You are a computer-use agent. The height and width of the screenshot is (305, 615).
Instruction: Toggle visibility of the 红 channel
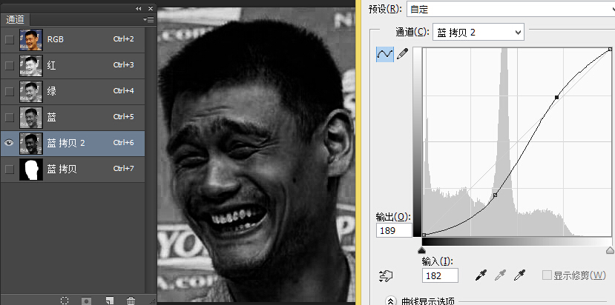pos(9,65)
